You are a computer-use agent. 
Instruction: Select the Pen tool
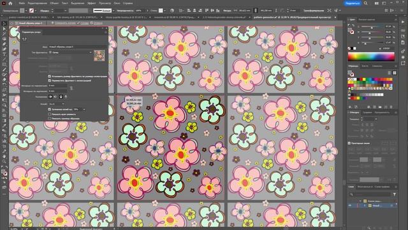[x=4, y=44]
